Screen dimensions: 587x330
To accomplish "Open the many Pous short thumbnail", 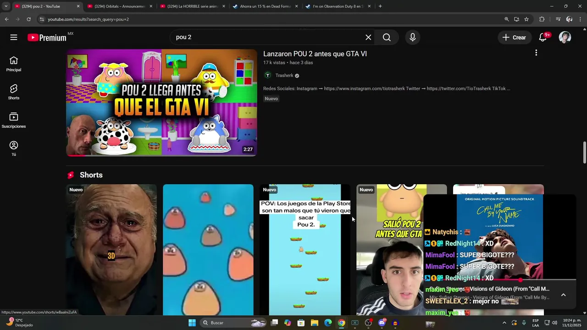I will tap(208, 250).
